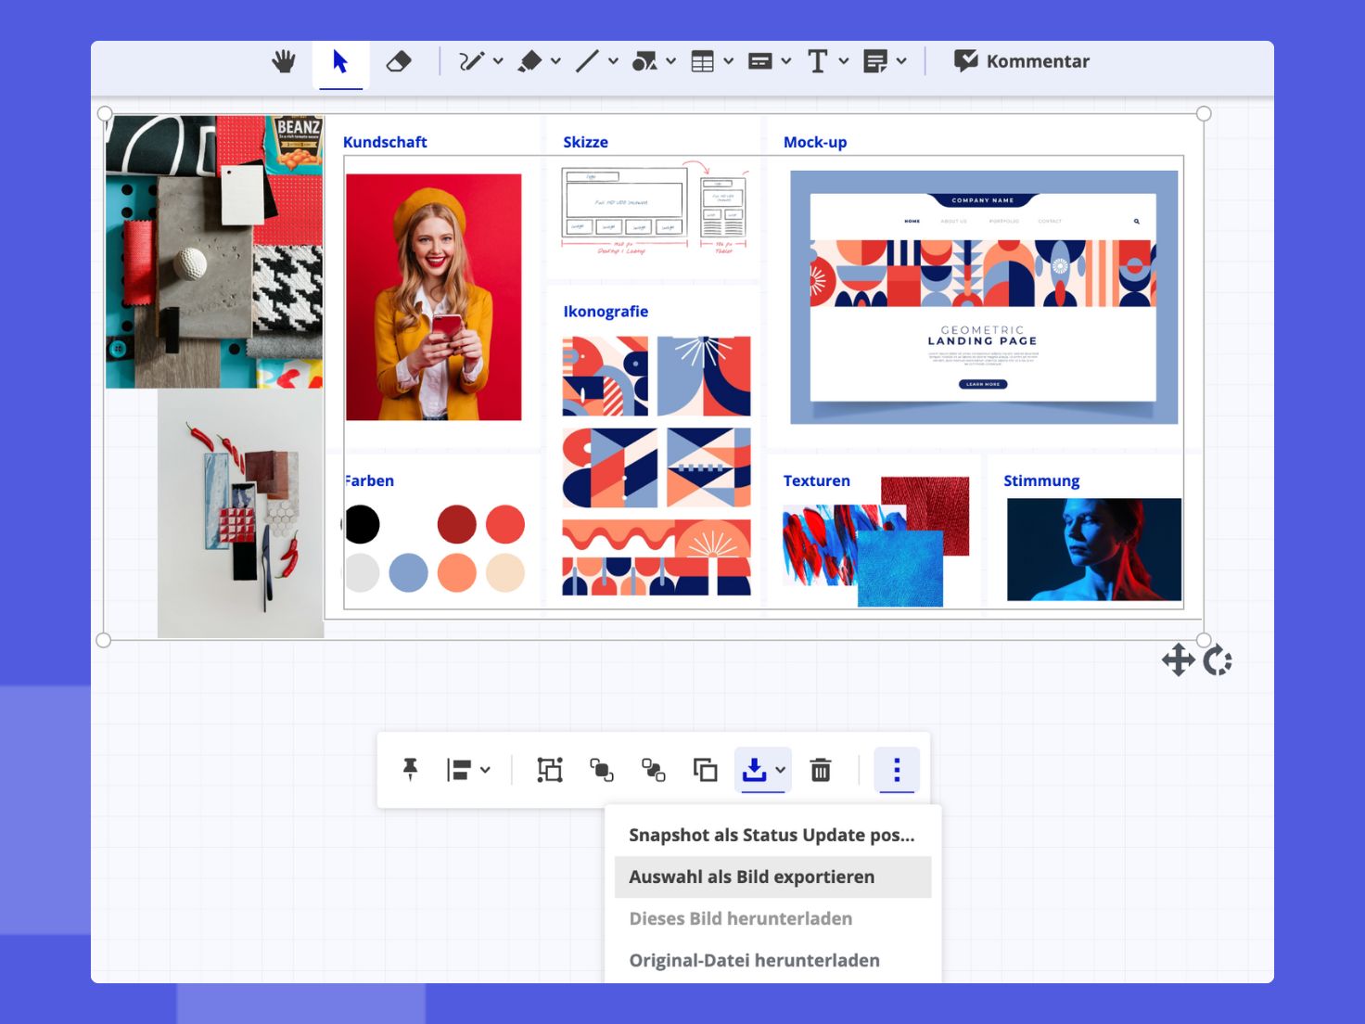This screenshot has height=1024, width=1365.
Task: Click Snapshot als Status Update posten
Action: [772, 835]
